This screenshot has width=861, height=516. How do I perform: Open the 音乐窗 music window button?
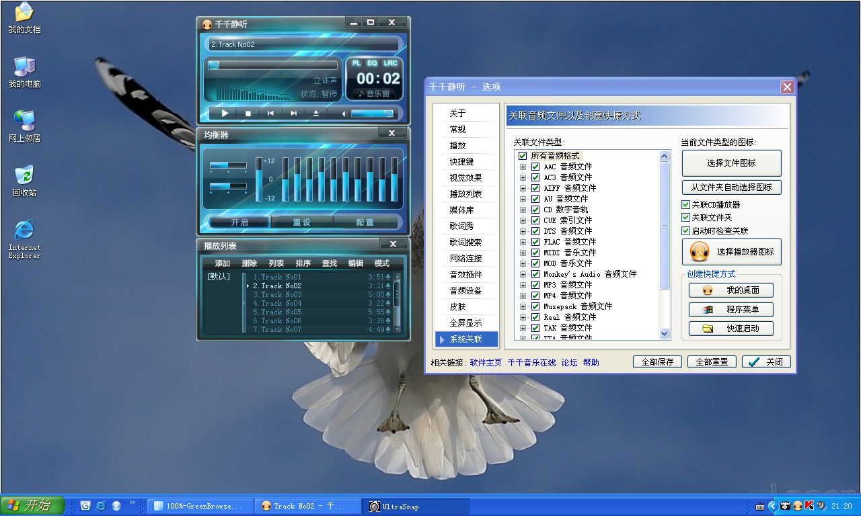[374, 94]
